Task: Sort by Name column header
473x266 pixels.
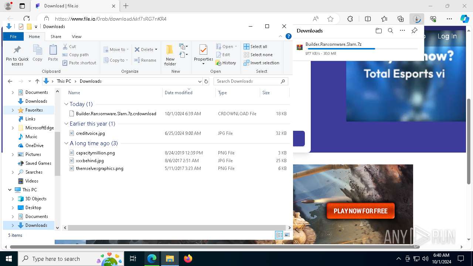Action: pos(74,93)
